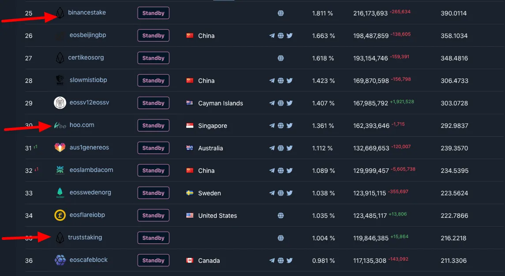Open the binancestake producer link
505x276 pixels.
pyautogui.click(x=87, y=12)
